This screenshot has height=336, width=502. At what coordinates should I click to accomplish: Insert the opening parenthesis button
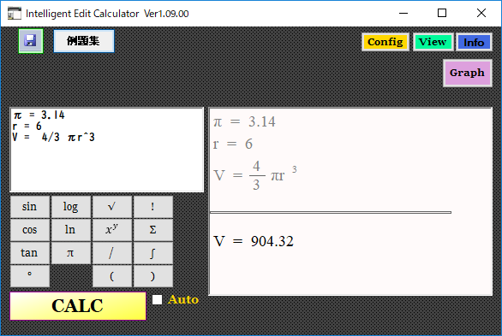[x=111, y=276]
